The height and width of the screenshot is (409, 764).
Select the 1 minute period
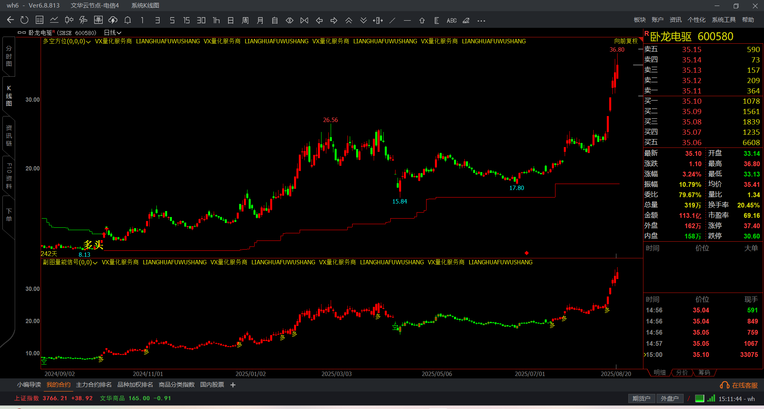pos(142,20)
